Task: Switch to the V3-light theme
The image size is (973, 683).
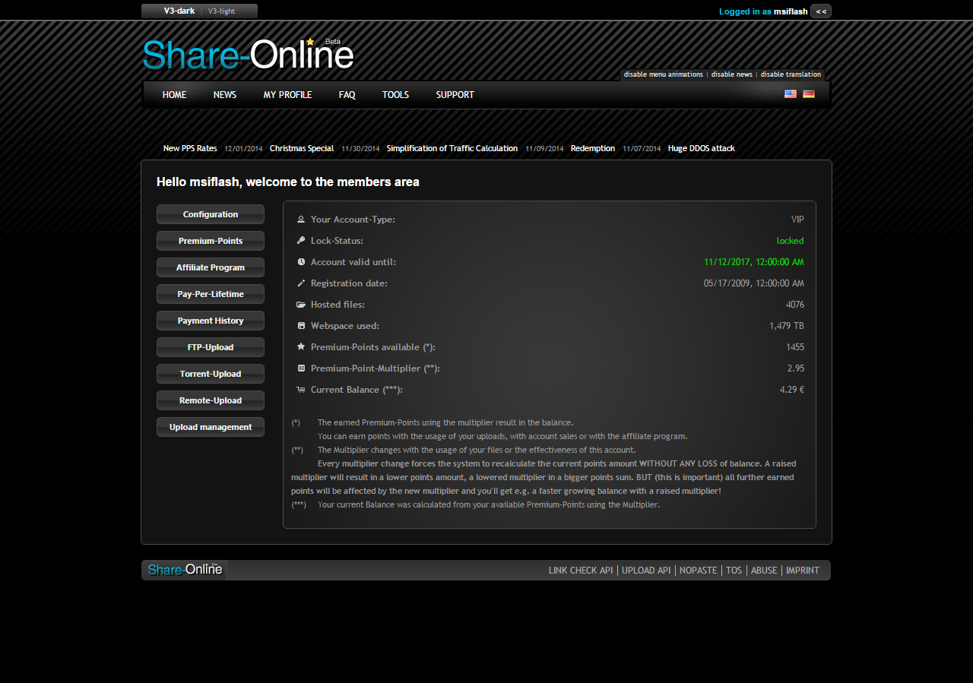Action: tap(222, 11)
